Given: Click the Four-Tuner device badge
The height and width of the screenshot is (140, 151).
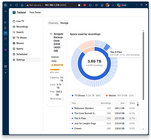Looking at the screenshot, I should (35, 12).
